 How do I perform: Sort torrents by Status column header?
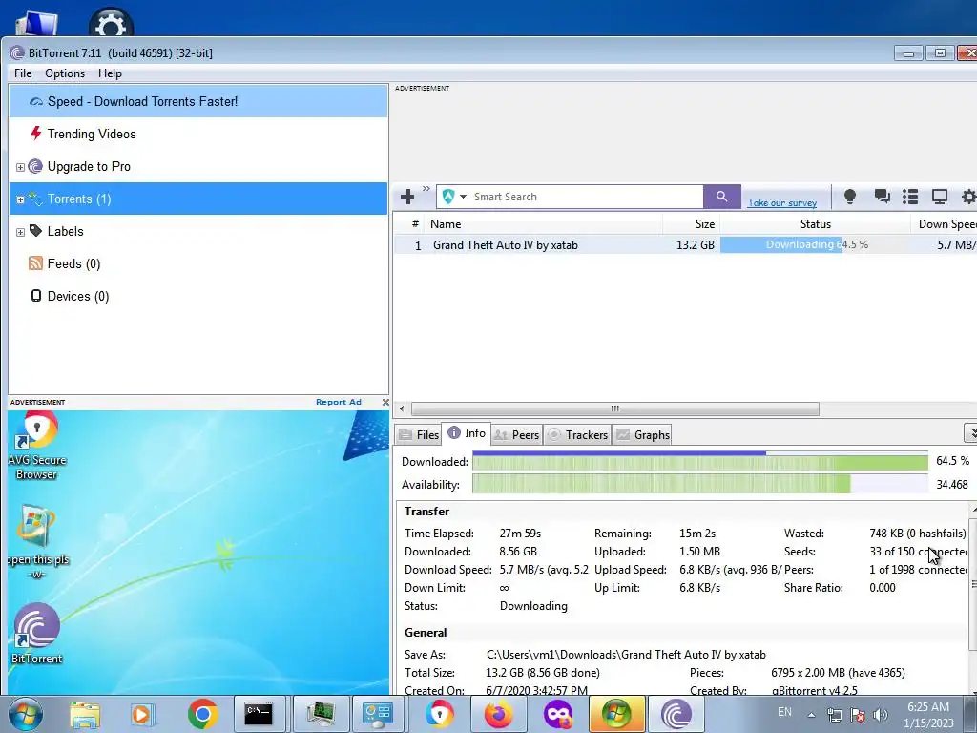tap(815, 223)
